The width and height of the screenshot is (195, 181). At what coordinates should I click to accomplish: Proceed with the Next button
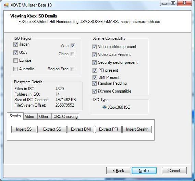[x=144, y=171]
